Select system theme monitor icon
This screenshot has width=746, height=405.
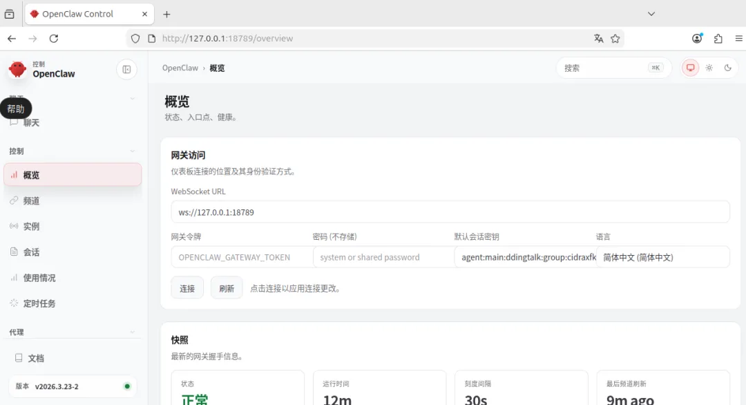pyautogui.click(x=690, y=68)
